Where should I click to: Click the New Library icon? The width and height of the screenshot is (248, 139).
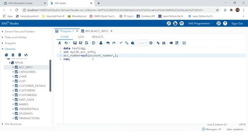pyautogui.click(x=7, y=55)
